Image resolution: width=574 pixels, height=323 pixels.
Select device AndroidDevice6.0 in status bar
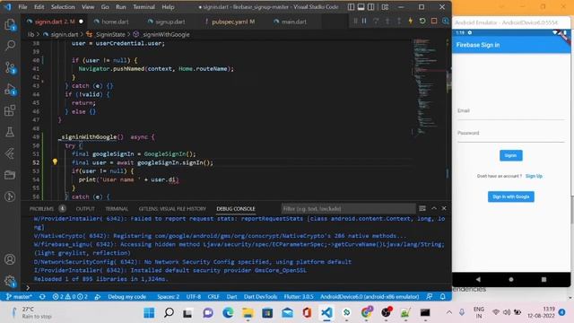(370, 297)
